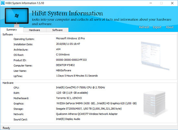Screen dimensions: 178x130
Task: Minimize the HiBit System Information window
Action: tap(150, 3)
